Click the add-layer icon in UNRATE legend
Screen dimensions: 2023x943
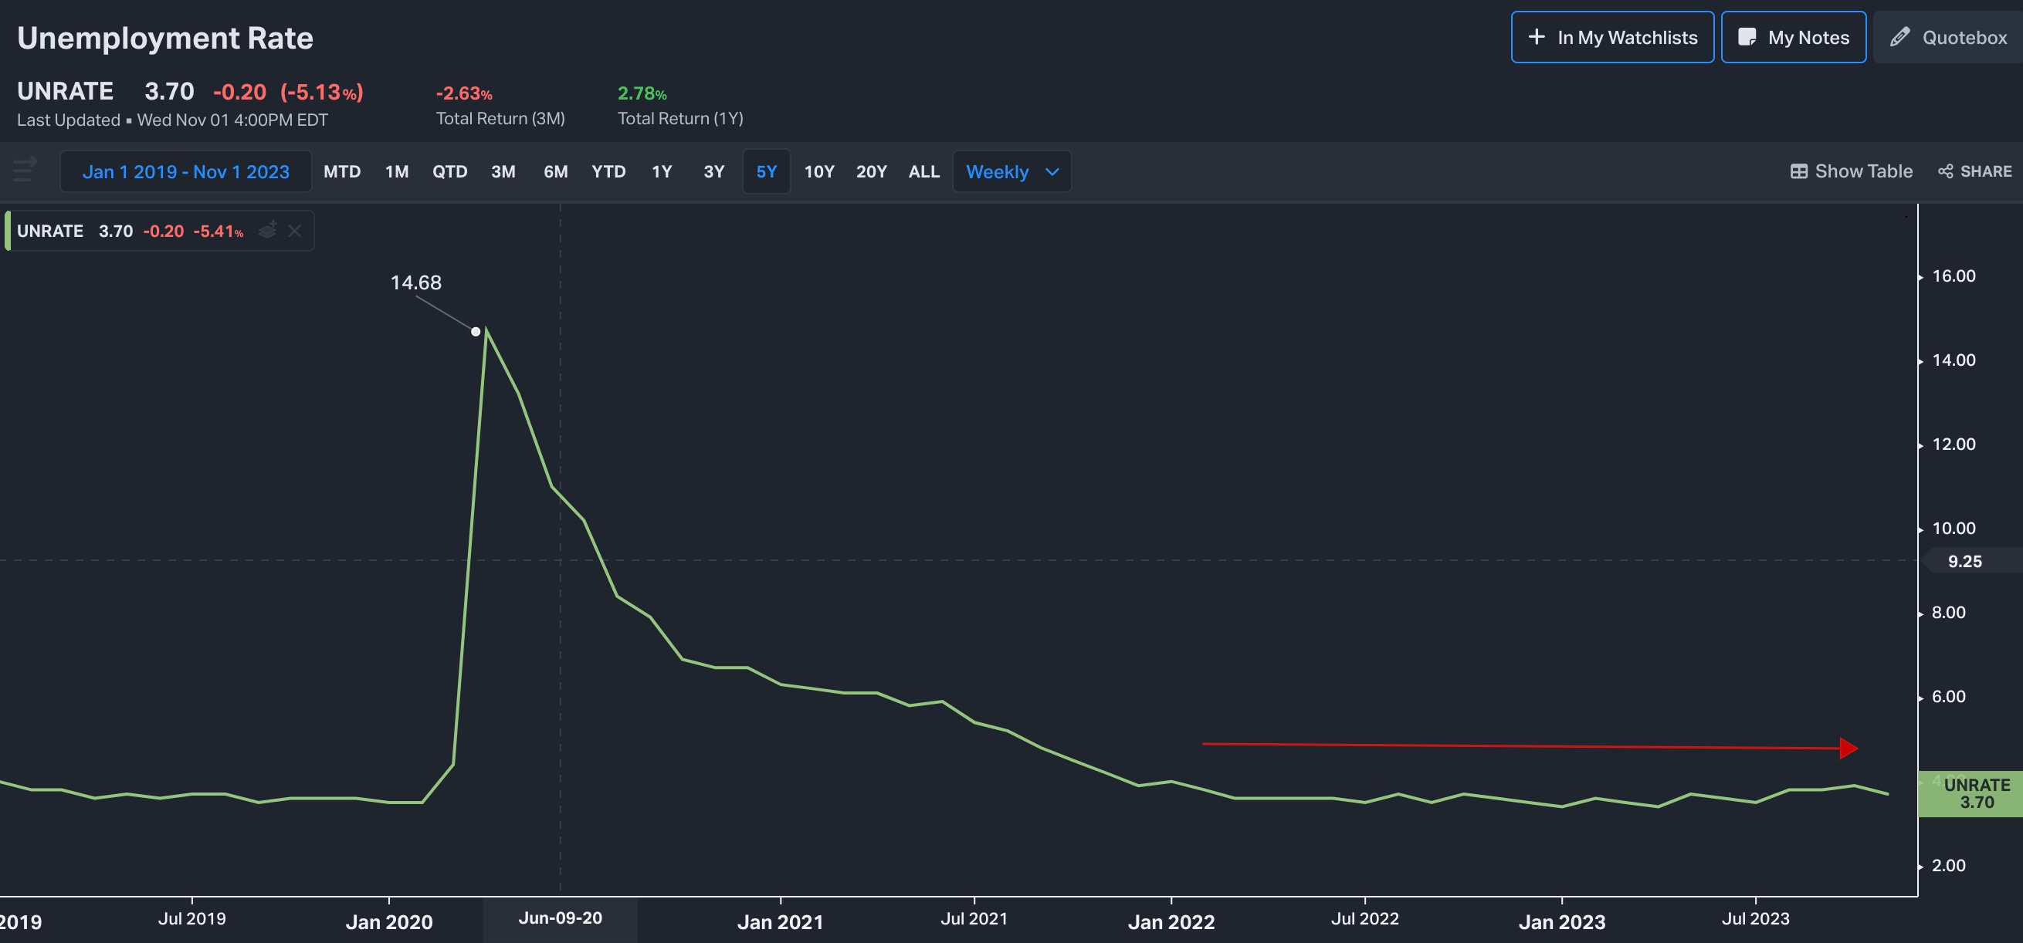click(268, 230)
